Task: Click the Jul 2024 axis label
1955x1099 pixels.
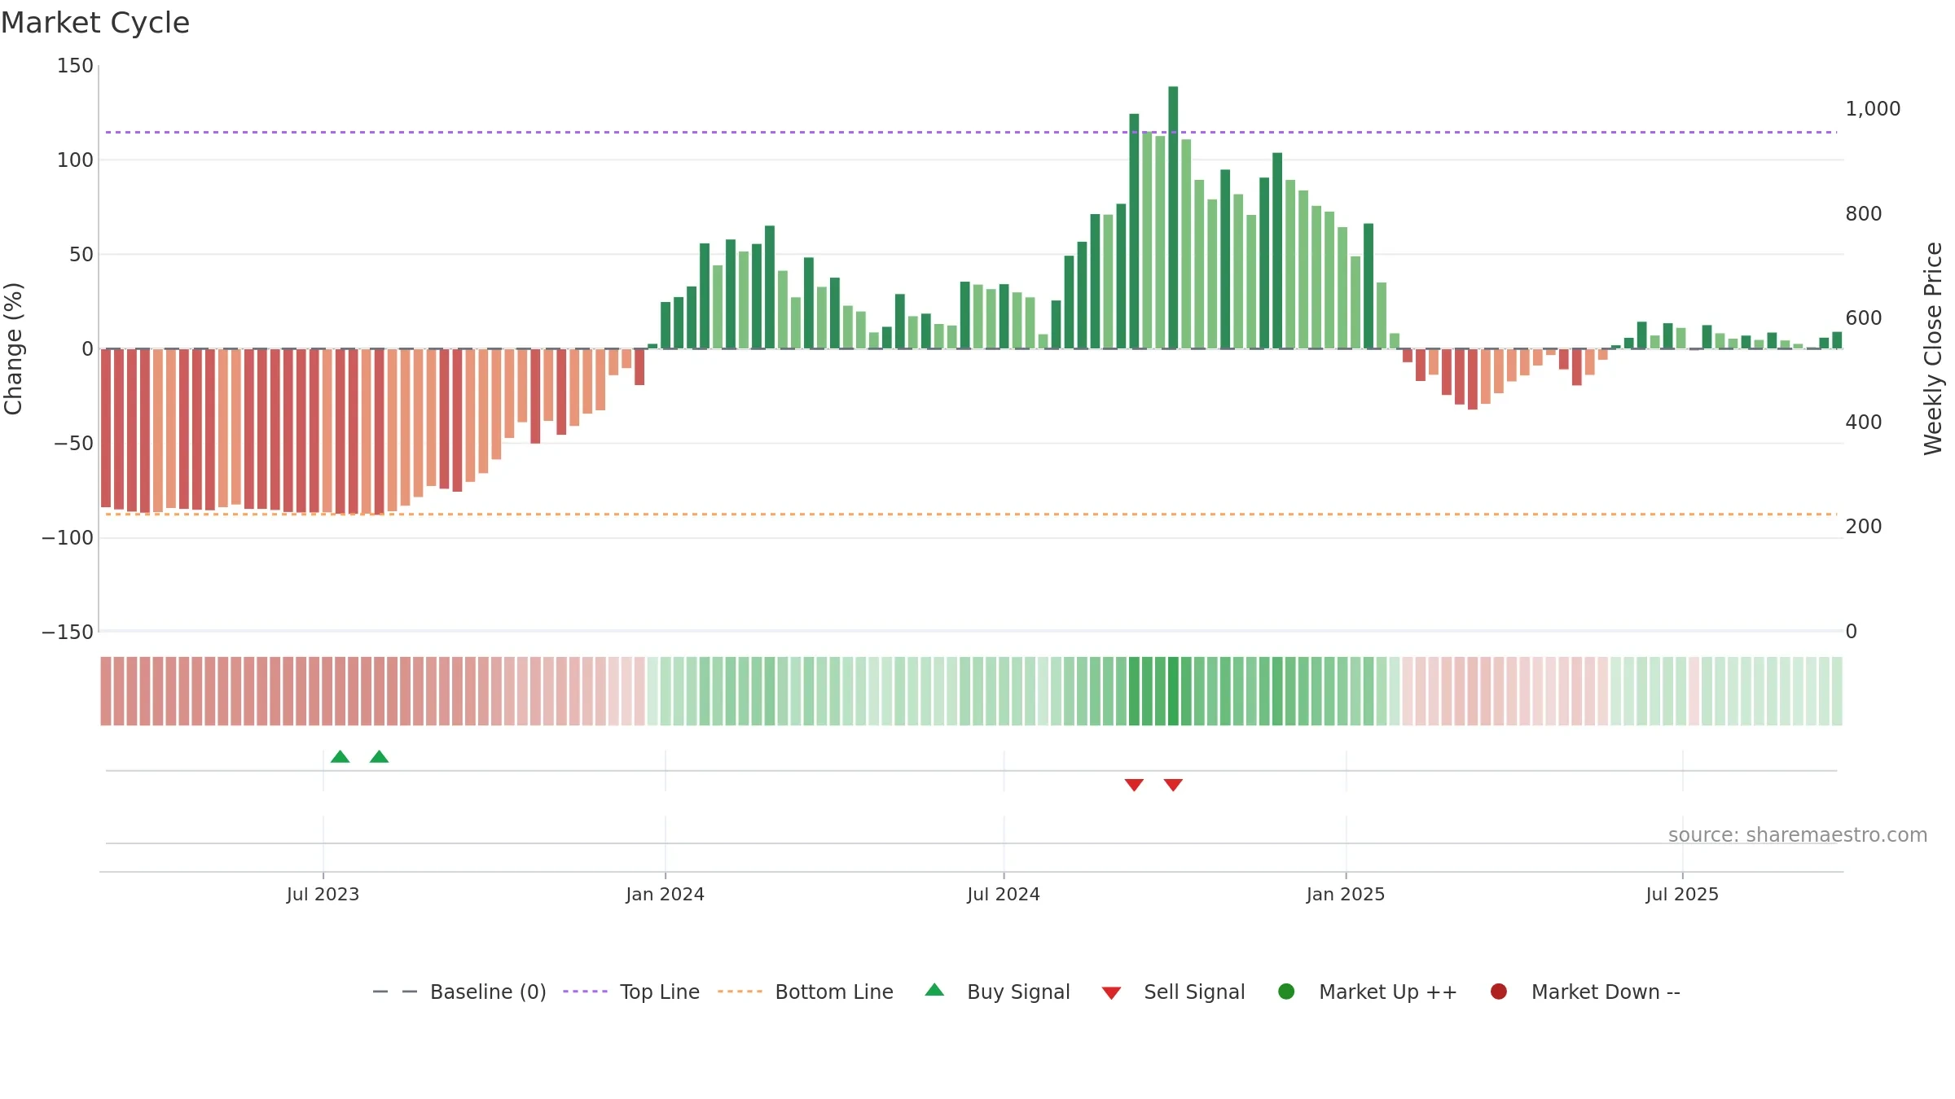Action: [1004, 894]
